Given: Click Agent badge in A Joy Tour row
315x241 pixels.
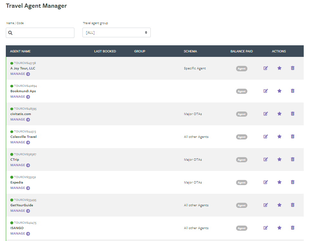Looking at the screenshot, I should [x=242, y=68].
